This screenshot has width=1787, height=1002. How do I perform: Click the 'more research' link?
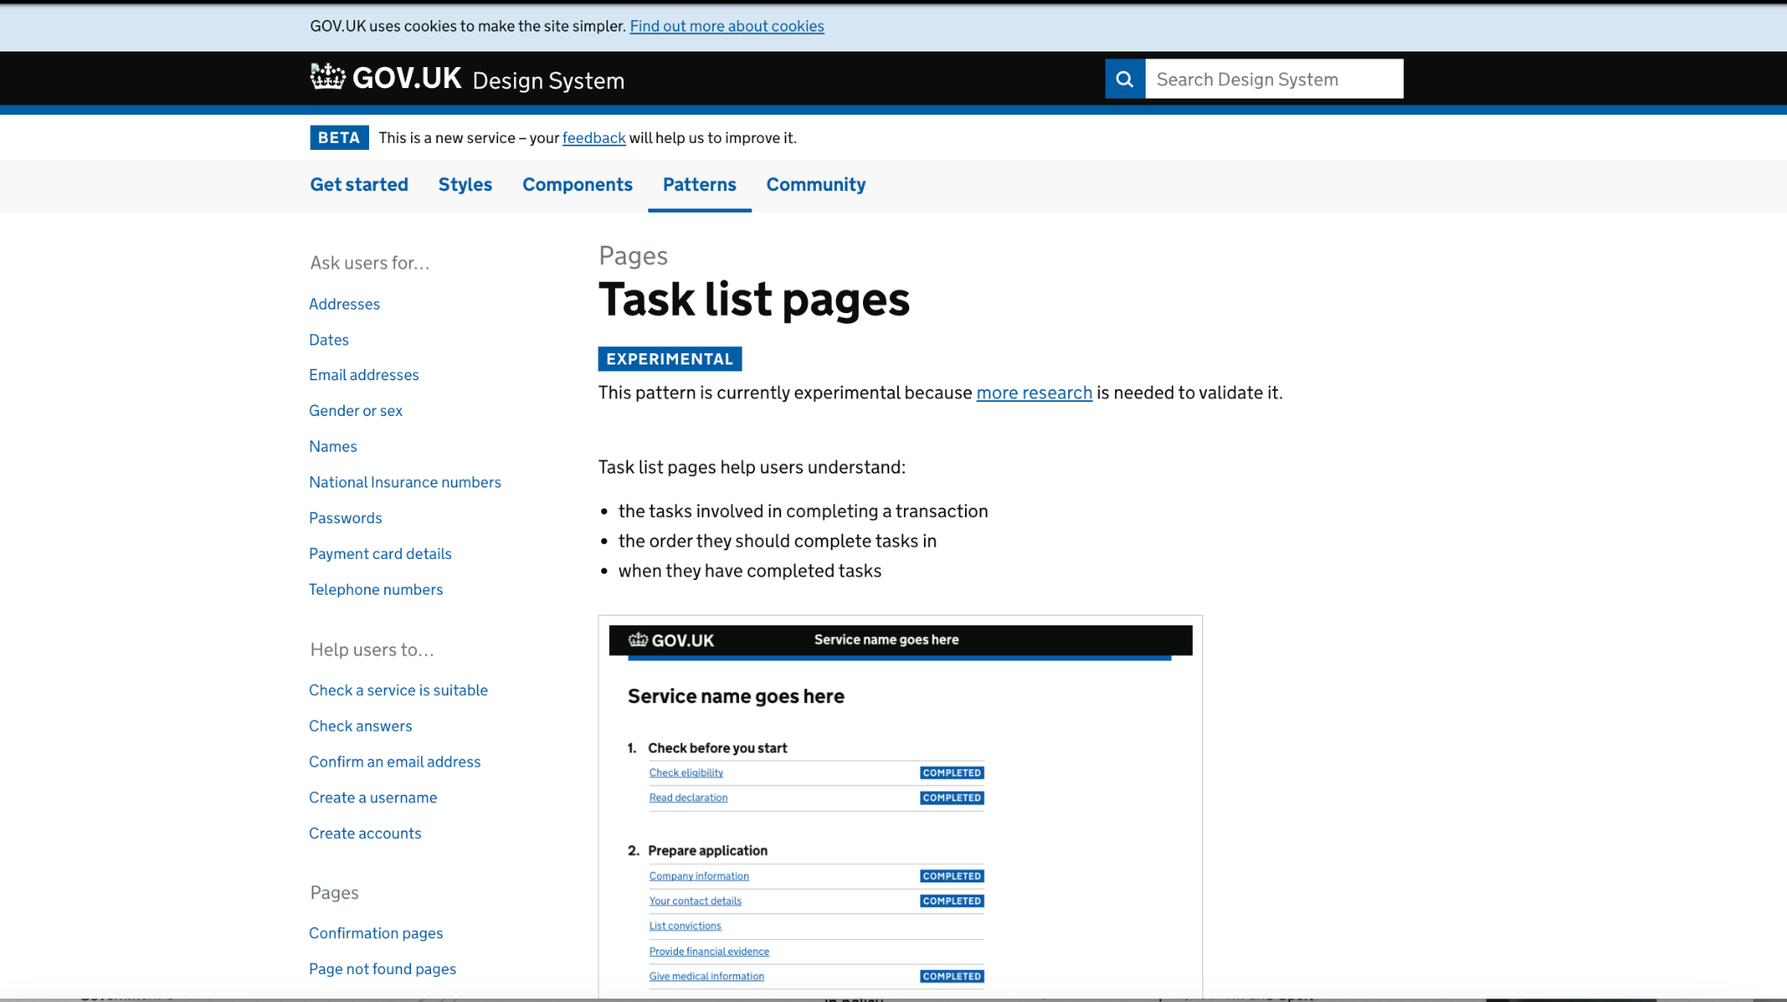click(x=1034, y=392)
